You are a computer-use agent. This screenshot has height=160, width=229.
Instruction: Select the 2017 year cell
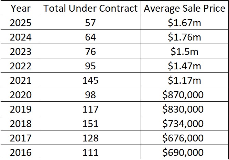tap(21, 138)
